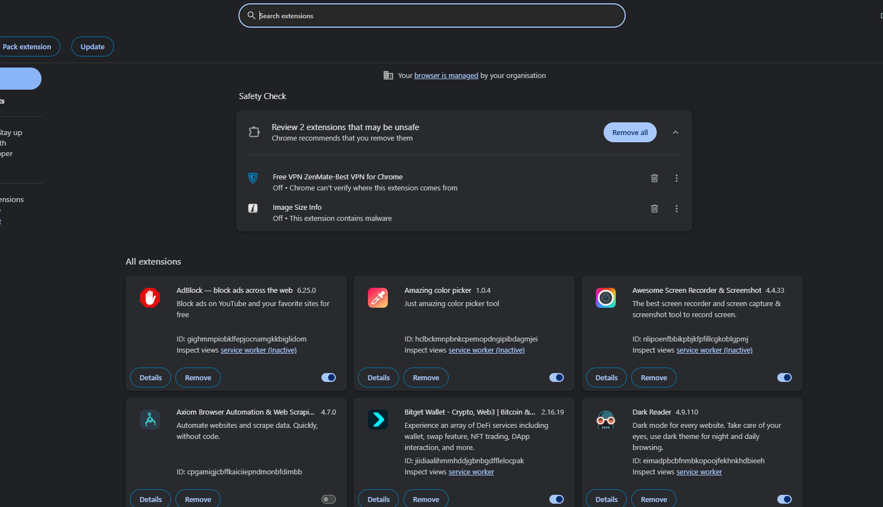Remove the Dark Reader extension
The height and width of the screenshot is (507, 883).
coord(654,499)
